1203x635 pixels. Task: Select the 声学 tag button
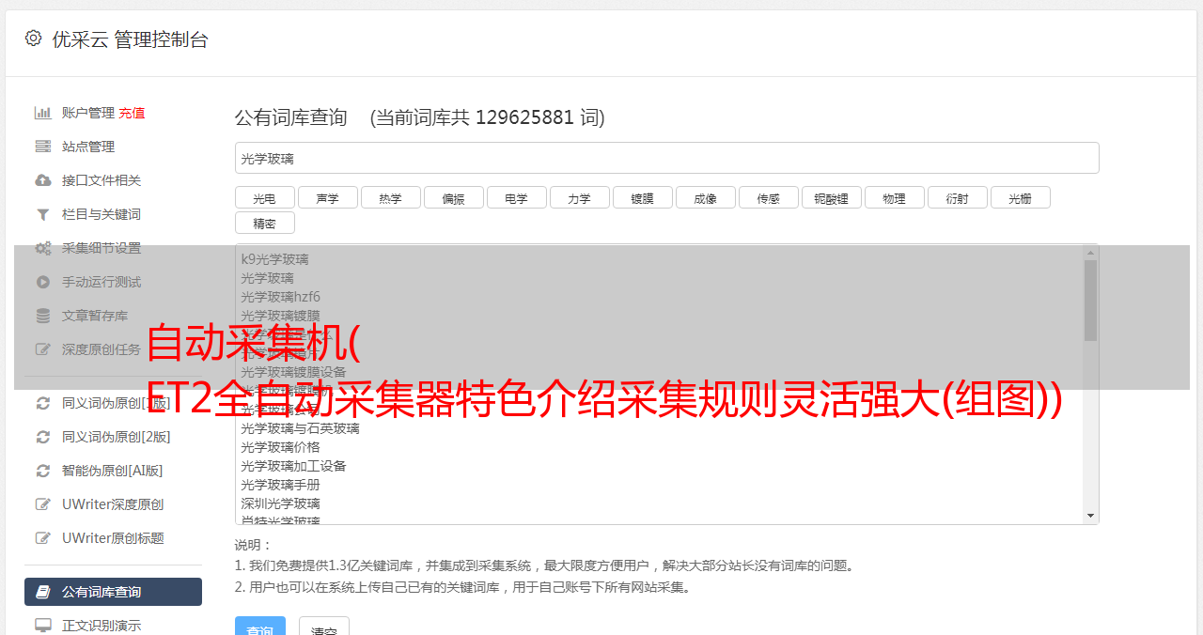[328, 198]
